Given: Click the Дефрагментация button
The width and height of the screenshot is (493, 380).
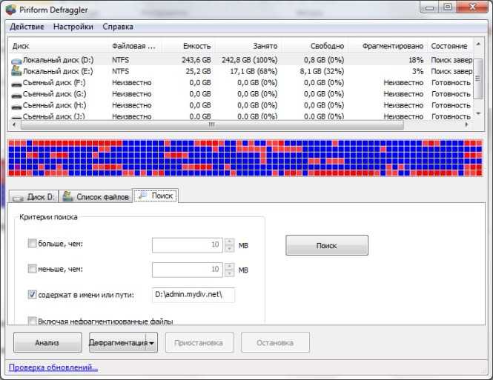Looking at the screenshot, I should pyautogui.click(x=118, y=343).
